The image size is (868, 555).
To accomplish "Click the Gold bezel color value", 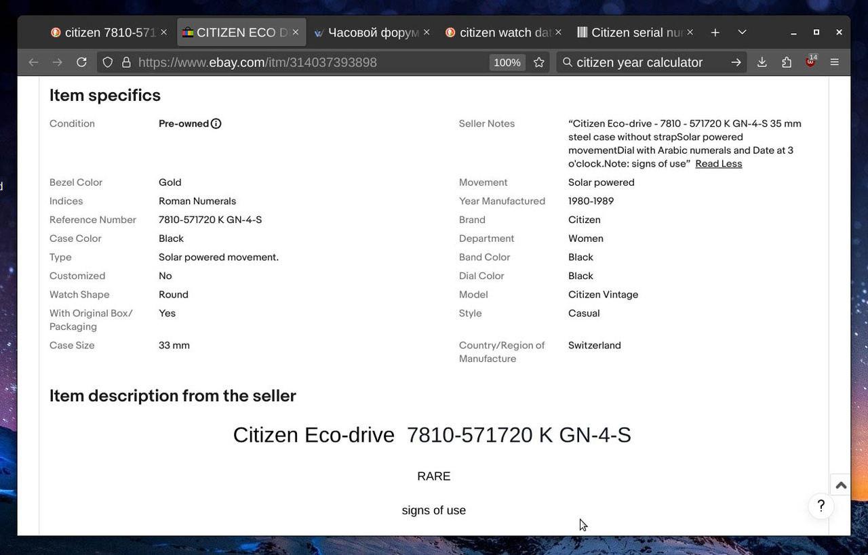I will [170, 182].
